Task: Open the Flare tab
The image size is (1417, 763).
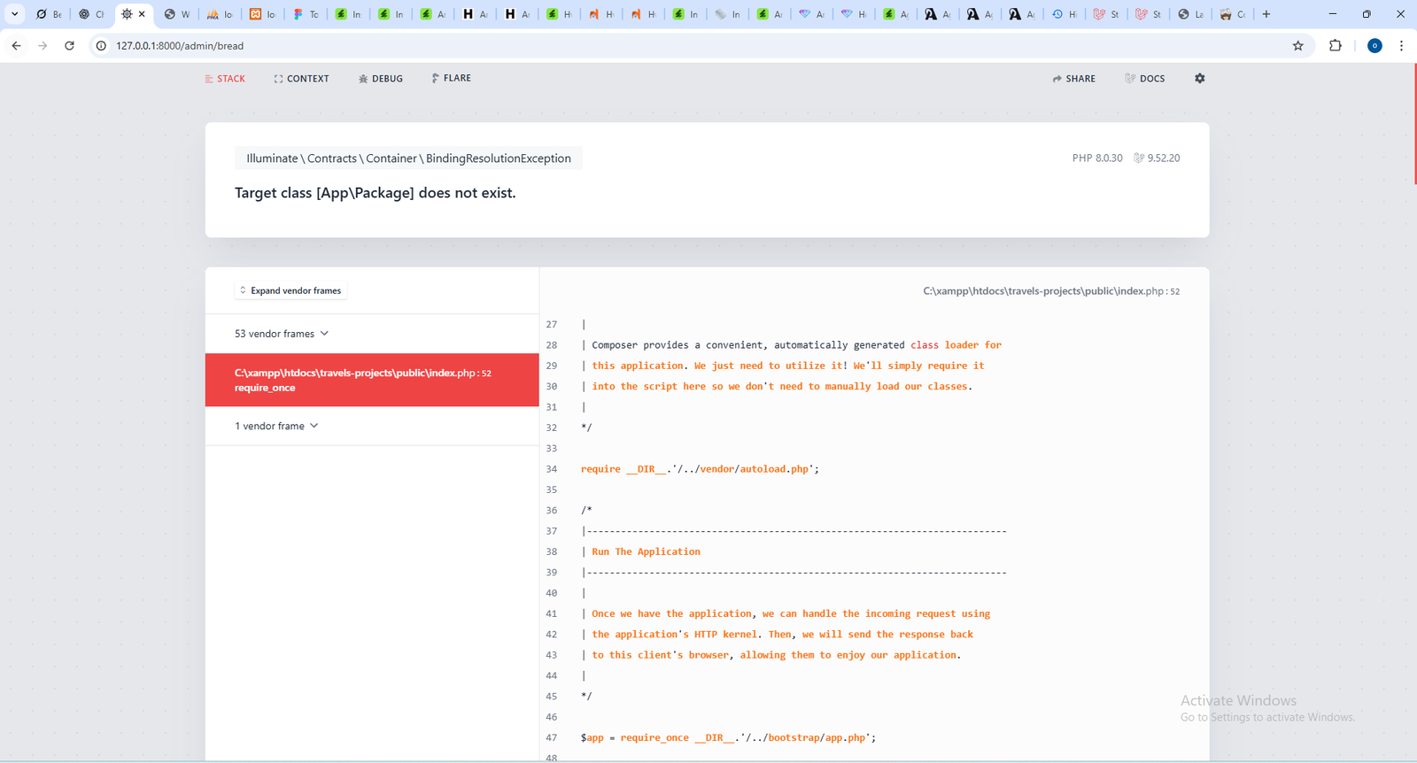Action: pyautogui.click(x=451, y=79)
